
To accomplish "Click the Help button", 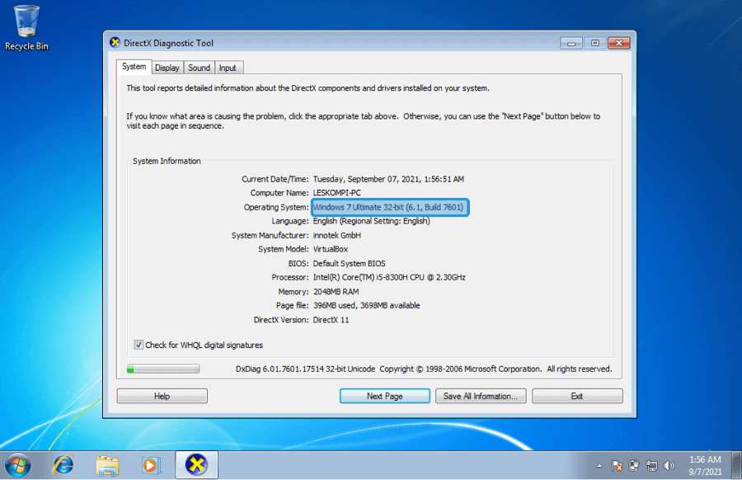I will coord(162,396).
